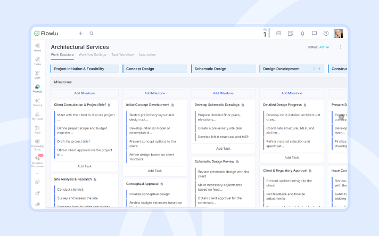Image resolution: width=379 pixels, height=236 pixels.
Task: Open the help question mark icon
Action: 326,34
